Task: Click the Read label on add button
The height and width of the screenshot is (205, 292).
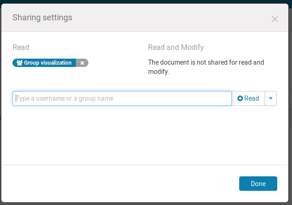Action: tap(252, 98)
